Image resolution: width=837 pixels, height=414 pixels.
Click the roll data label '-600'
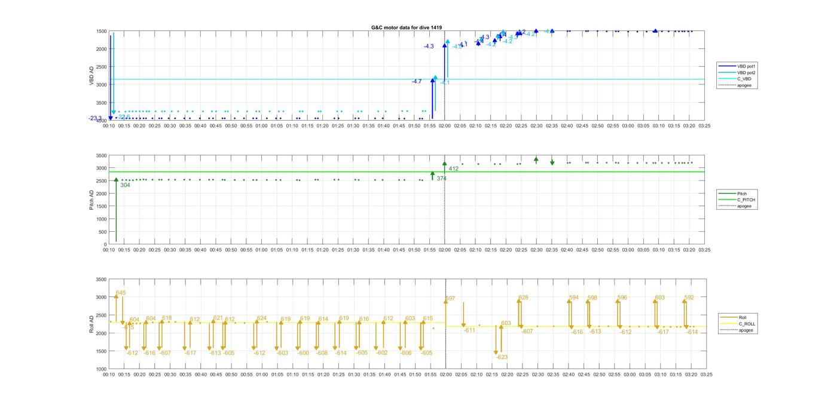coord(303,353)
